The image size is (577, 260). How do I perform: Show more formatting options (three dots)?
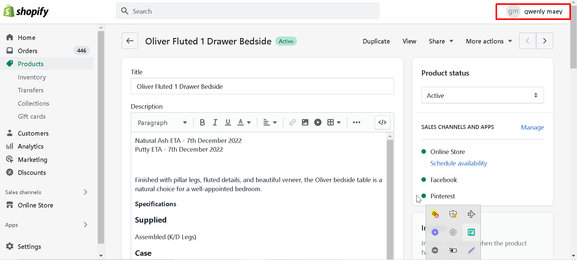(x=357, y=122)
